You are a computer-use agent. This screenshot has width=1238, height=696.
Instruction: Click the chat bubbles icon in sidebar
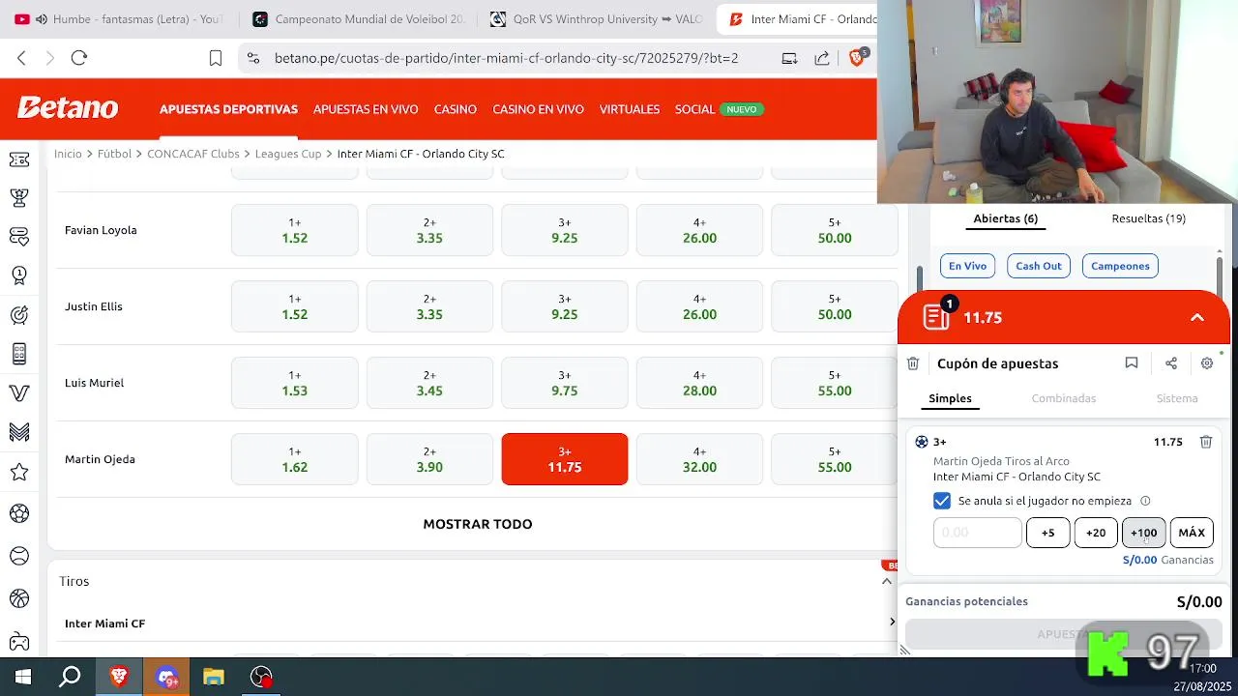[x=18, y=236]
